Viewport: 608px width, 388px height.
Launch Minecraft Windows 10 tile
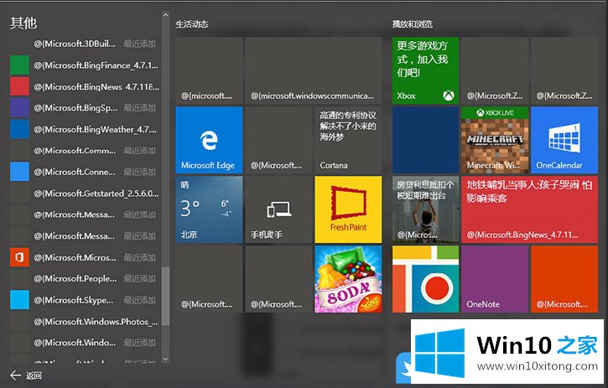495,140
